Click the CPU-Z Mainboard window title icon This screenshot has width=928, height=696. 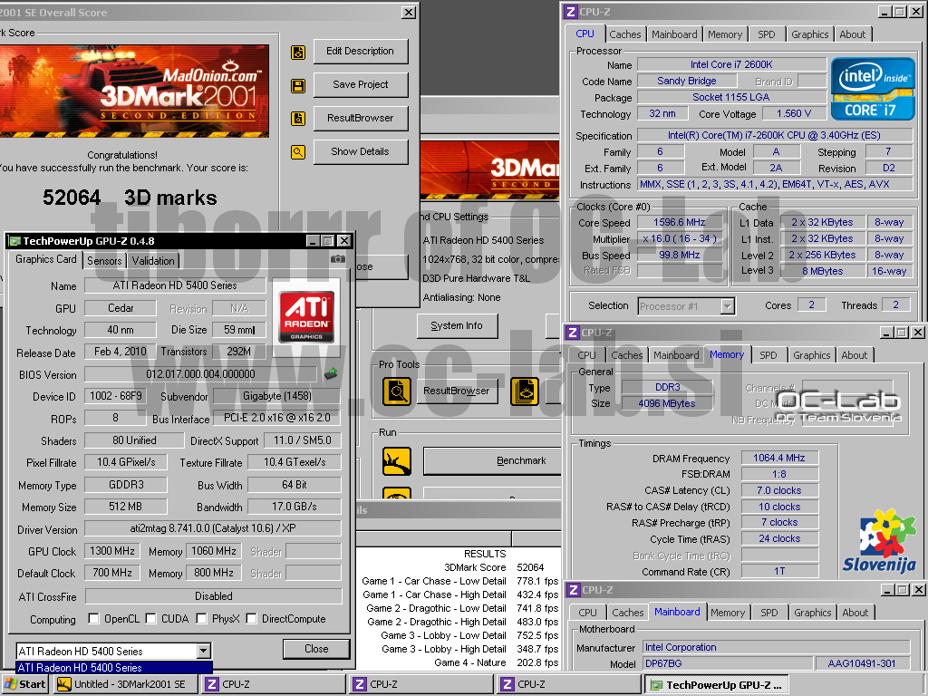coord(573,590)
